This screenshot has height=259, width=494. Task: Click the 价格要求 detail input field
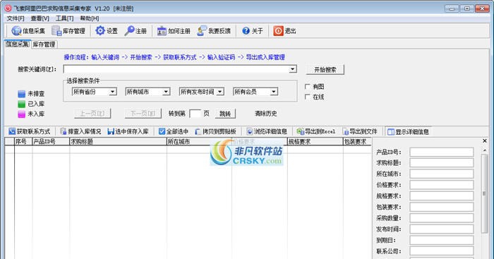pyautogui.click(x=441, y=185)
